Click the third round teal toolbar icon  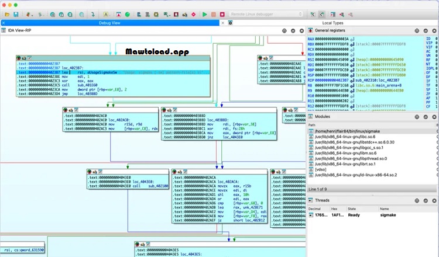pyautogui.click(x=70, y=14)
